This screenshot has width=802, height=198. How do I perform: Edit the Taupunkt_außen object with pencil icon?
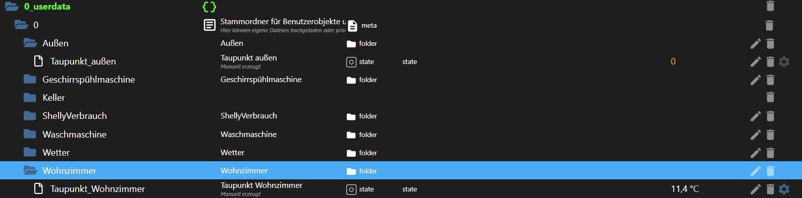(x=756, y=62)
